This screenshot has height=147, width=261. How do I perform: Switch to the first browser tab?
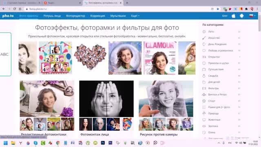[22, 3]
